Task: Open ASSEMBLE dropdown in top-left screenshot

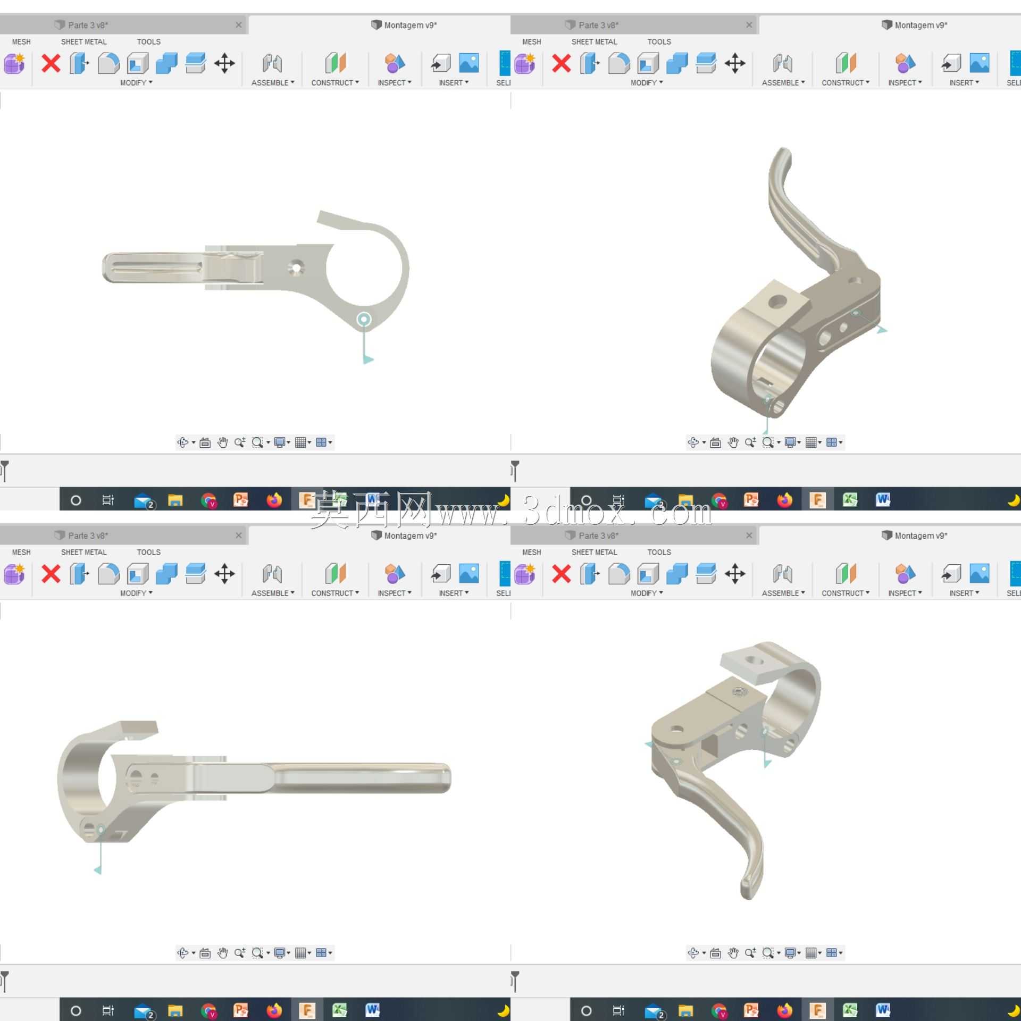Action: [x=273, y=82]
